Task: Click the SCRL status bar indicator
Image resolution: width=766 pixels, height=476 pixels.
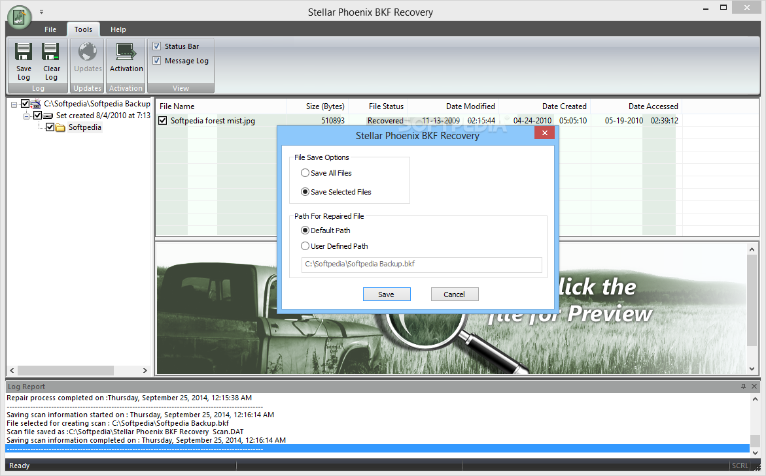Action: pos(740,466)
